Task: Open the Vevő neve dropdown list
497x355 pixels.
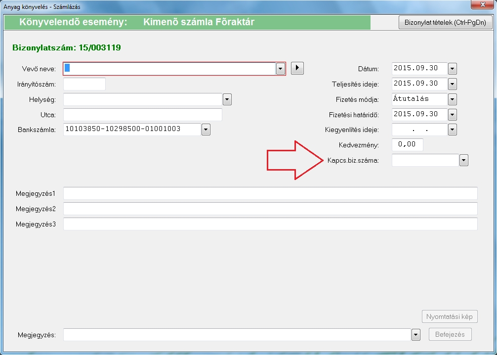Action: pos(281,69)
